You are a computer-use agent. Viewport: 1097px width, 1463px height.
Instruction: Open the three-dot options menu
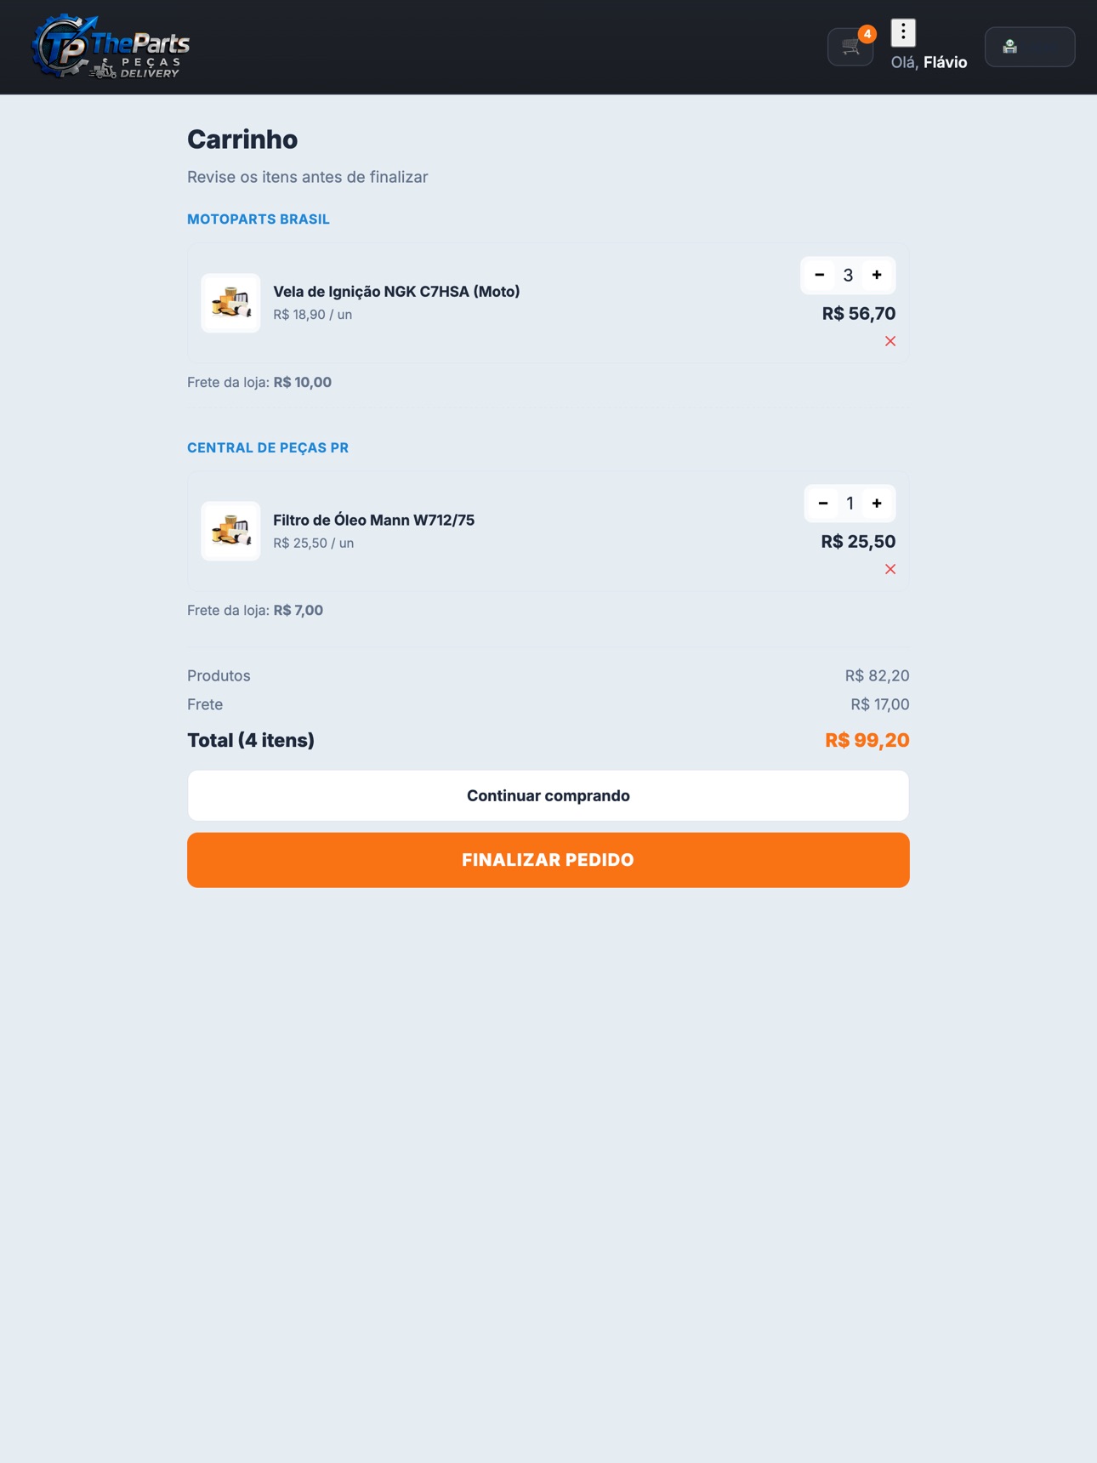pos(903,32)
